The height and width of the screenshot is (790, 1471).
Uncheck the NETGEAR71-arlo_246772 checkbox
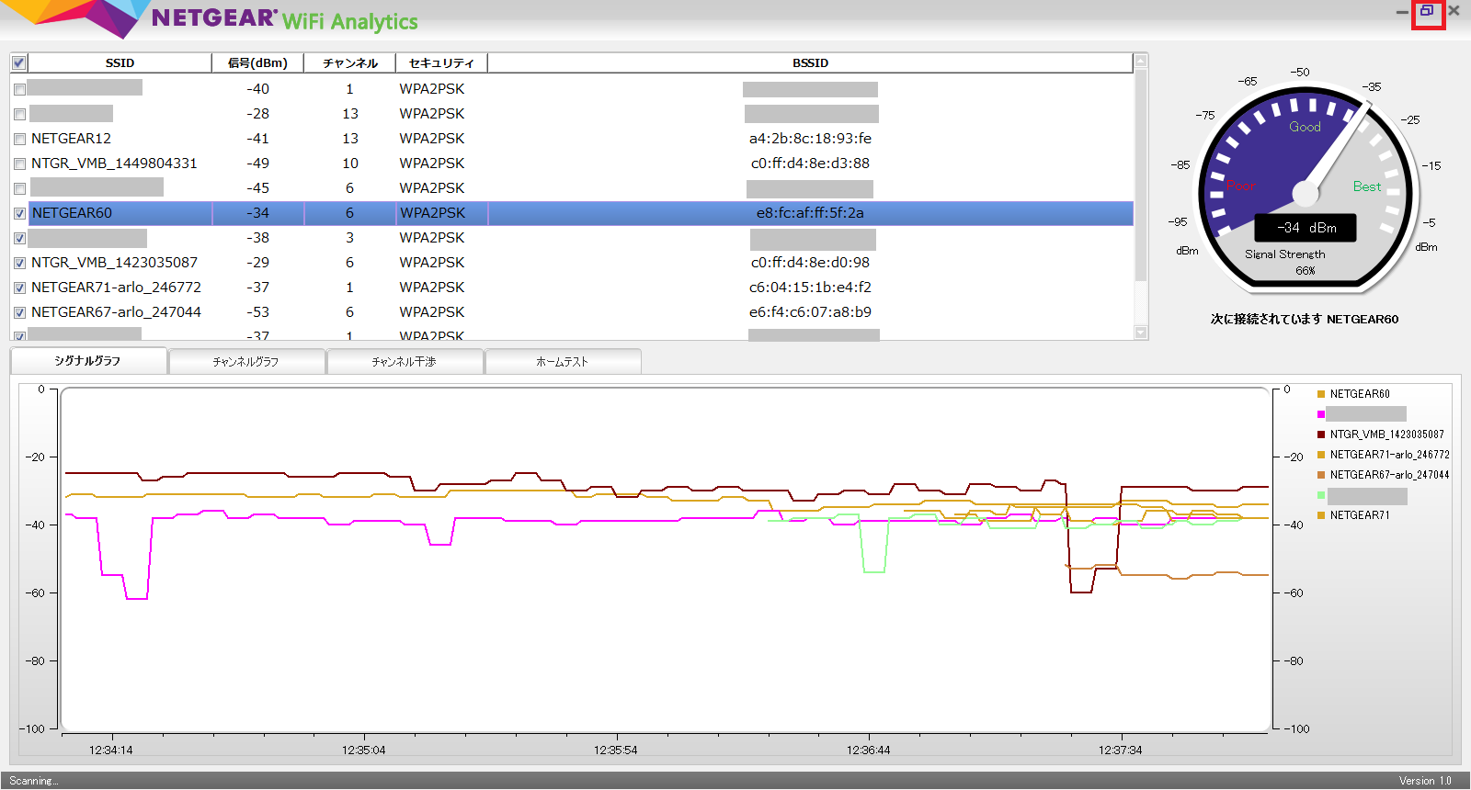[x=19, y=288]
